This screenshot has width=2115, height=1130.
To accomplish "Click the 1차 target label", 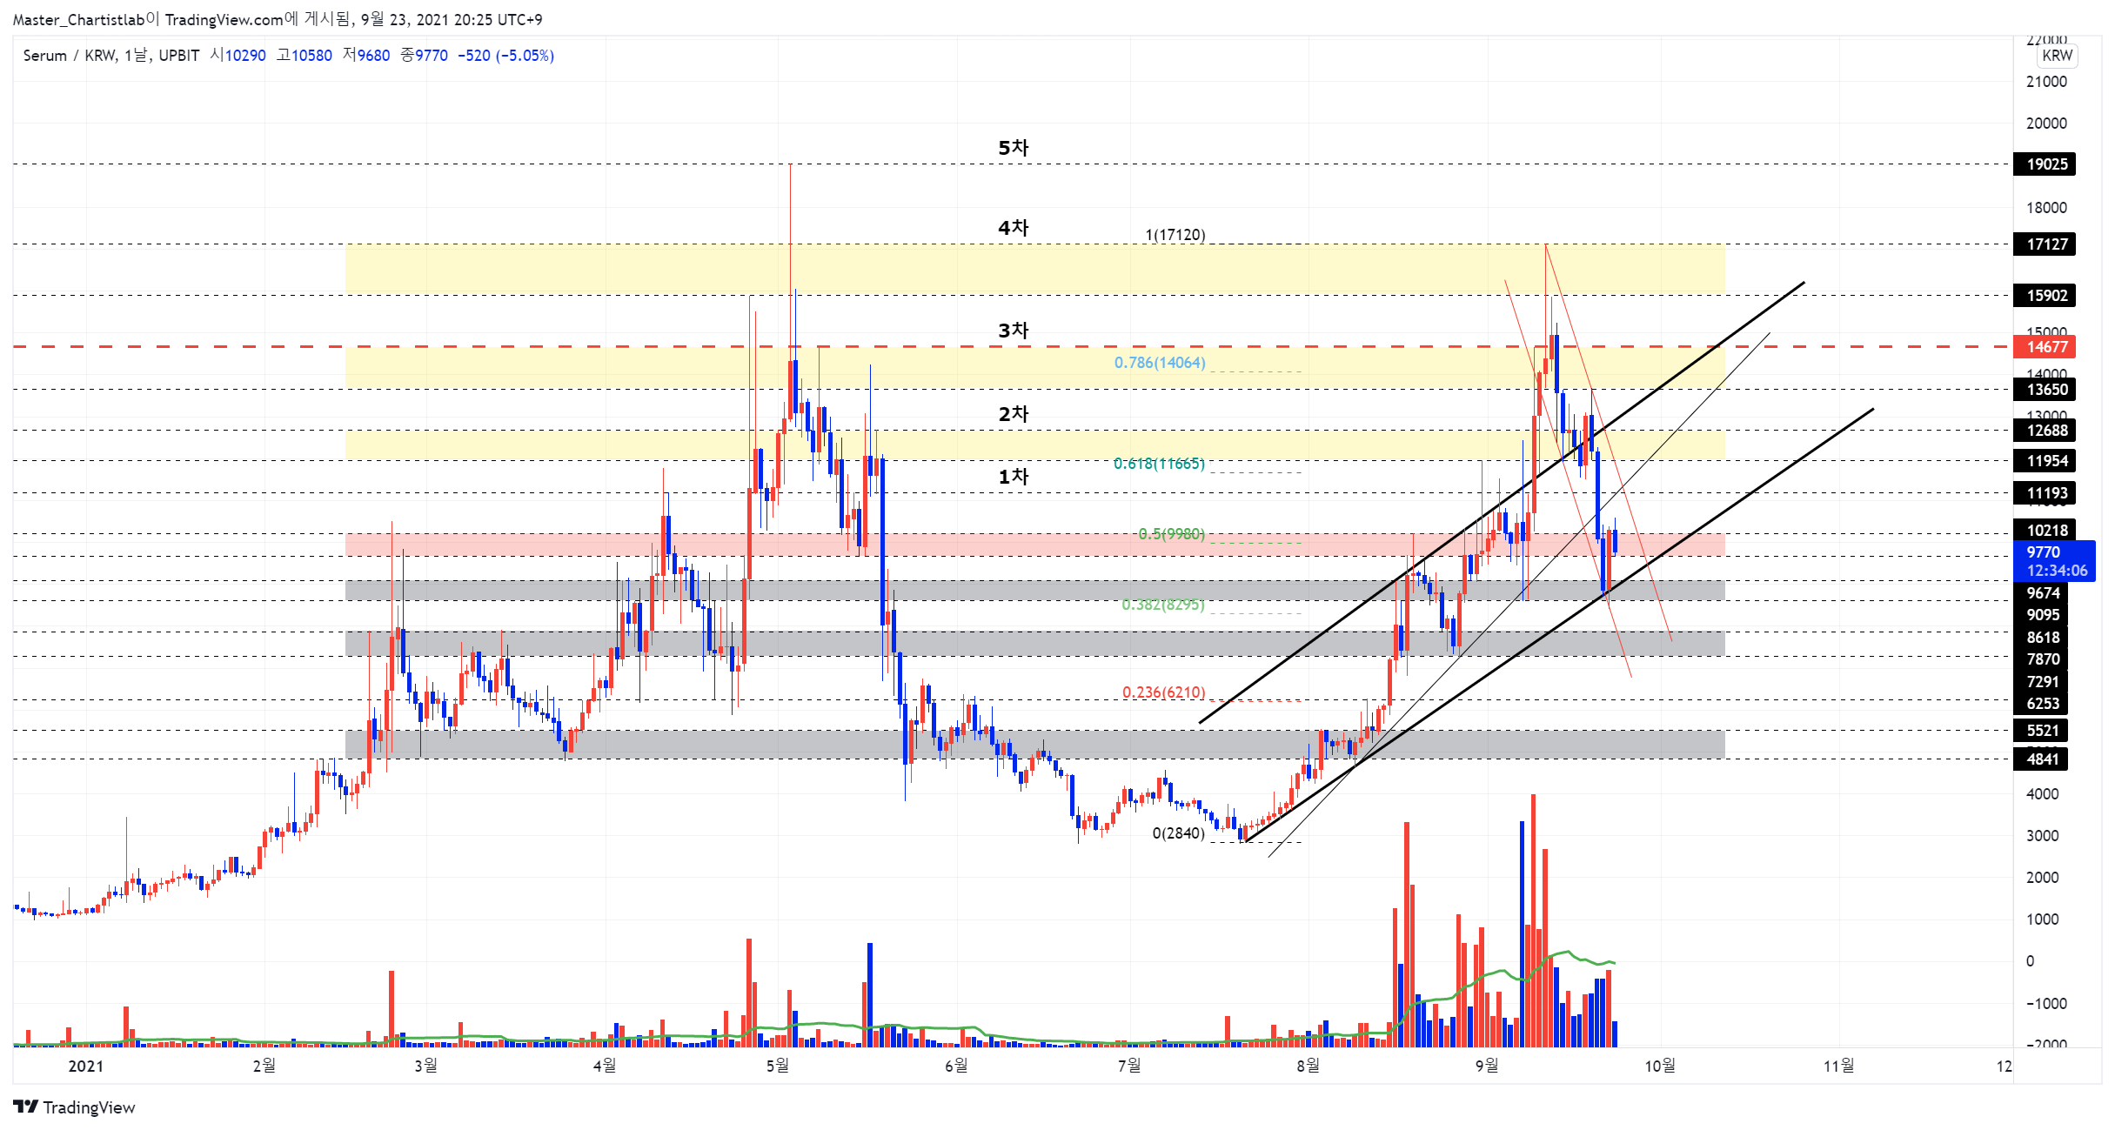I will click(x=1013, y=477).
